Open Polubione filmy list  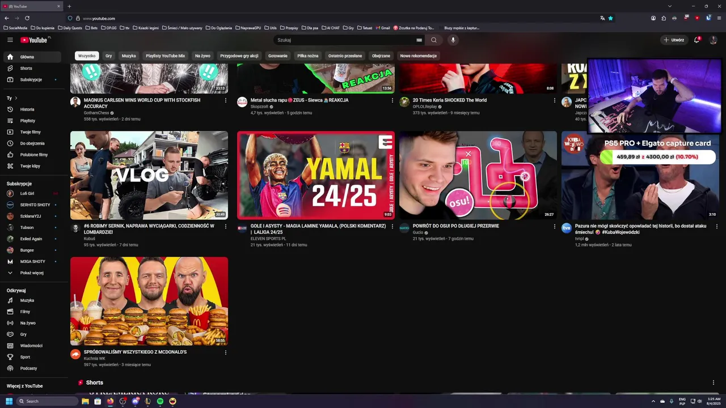click(32, 155)
